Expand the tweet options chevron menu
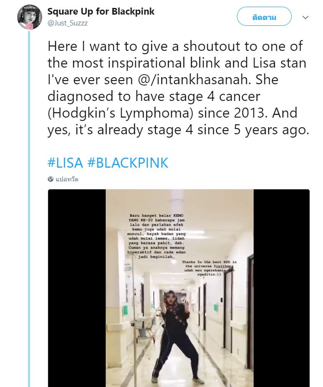 click(x=305, y=18)
